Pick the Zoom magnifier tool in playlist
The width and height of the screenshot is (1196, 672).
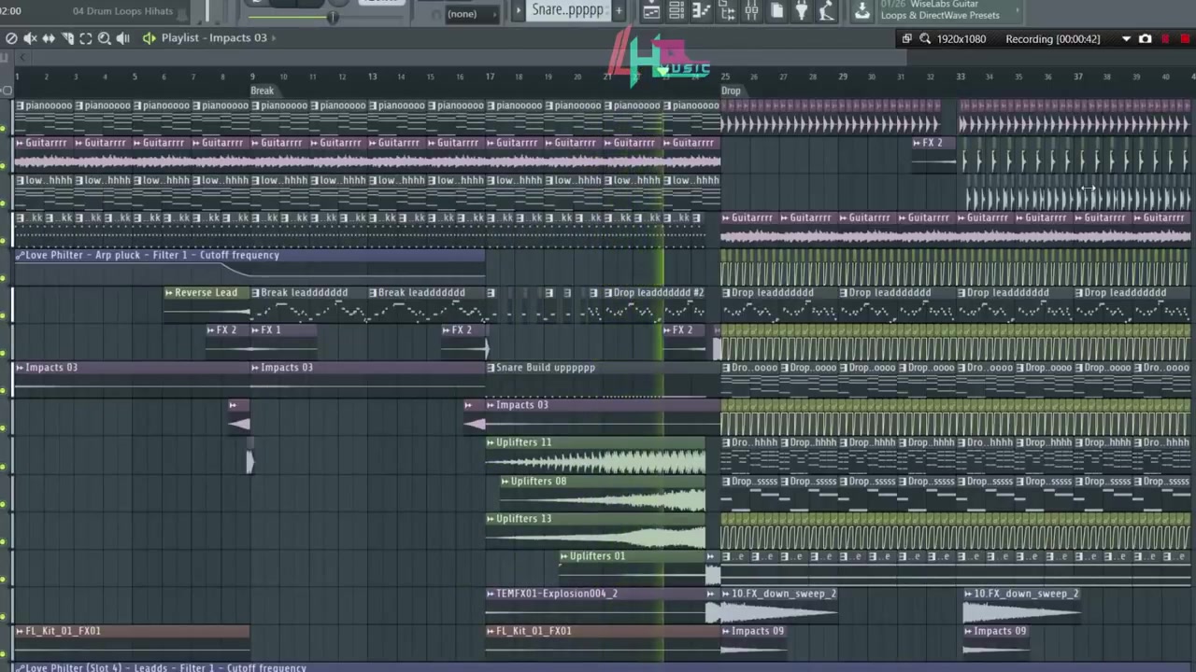coord(105,38)
